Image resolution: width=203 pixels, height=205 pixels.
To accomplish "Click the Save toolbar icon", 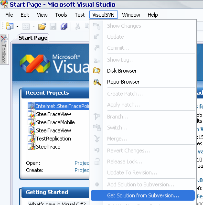I will (53, 26).
